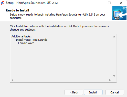Select the 'Additional tasks:' line
127x97 pixels.
22,36
